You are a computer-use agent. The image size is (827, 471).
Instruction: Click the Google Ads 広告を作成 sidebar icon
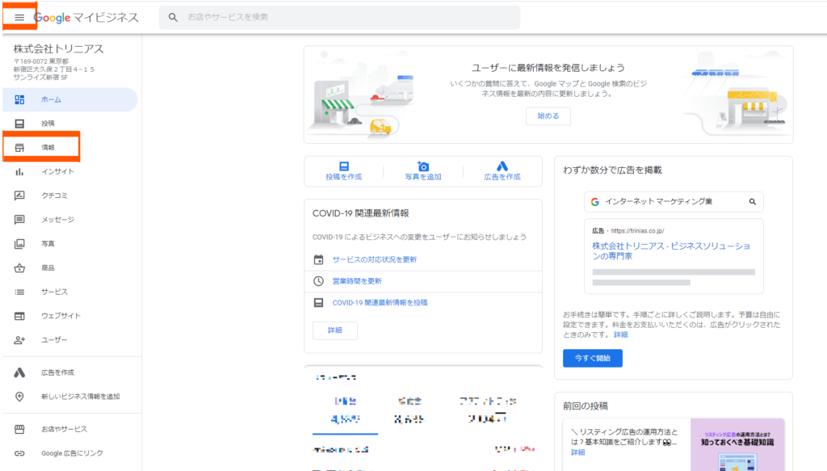point(19,372)
